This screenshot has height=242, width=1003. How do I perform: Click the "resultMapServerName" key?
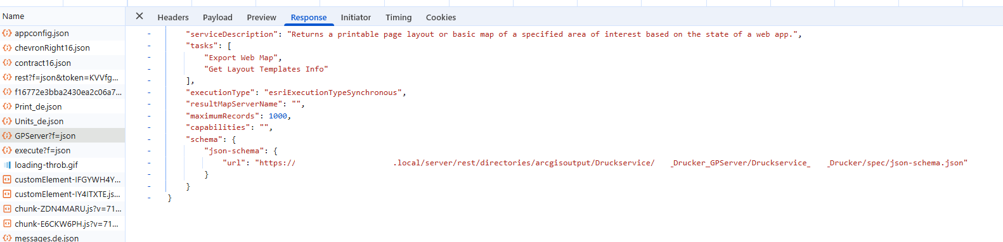click(x=234, y=104)
